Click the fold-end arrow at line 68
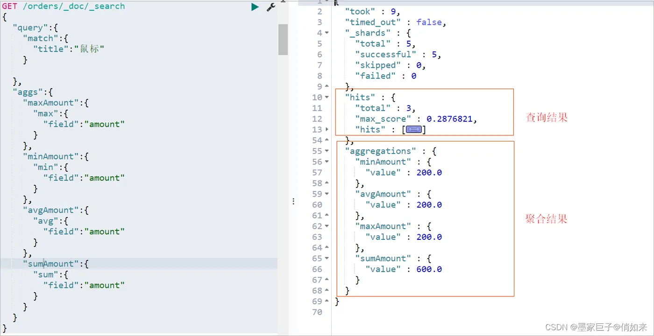 pos(327,290)
